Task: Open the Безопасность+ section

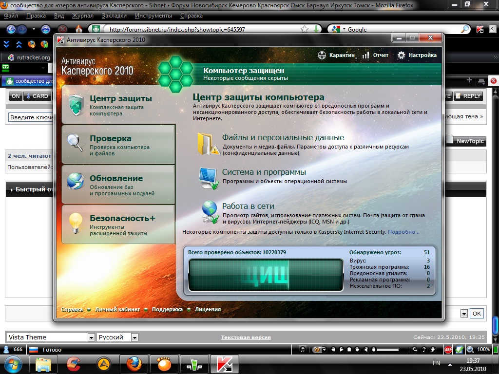Action: [x=118, y=224]
